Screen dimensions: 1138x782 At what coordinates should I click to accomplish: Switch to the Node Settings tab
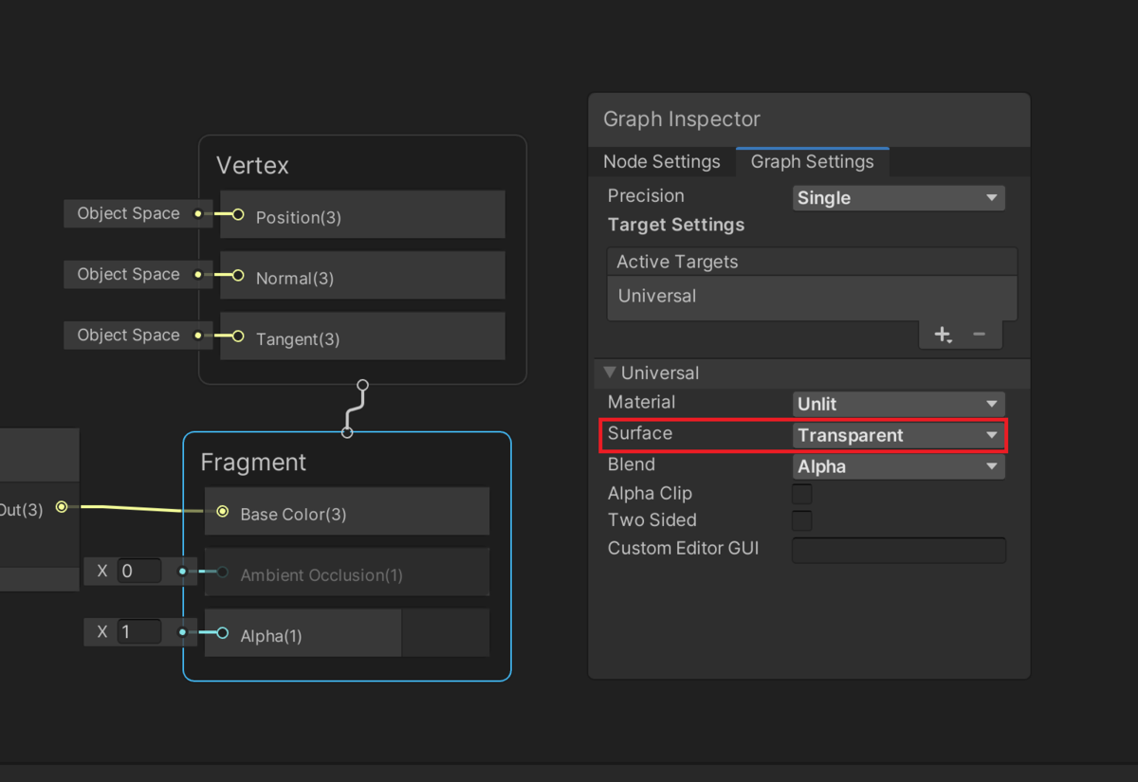662,162
